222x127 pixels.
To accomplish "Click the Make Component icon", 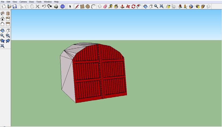I will point(100,6).
